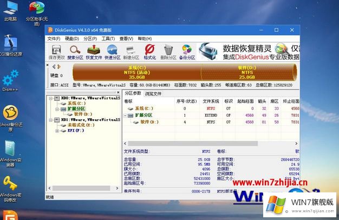The width and height of the screenshot is (339, 220).
Task: Open 此电脑 desktop icon
Action: click(11, 11)
